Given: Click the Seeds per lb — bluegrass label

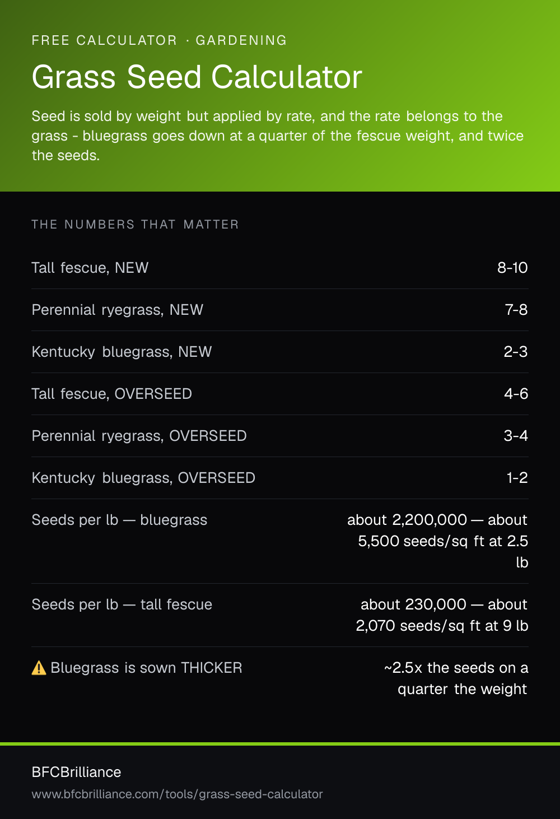Looking at the screenshot, I should pos(119,520).
